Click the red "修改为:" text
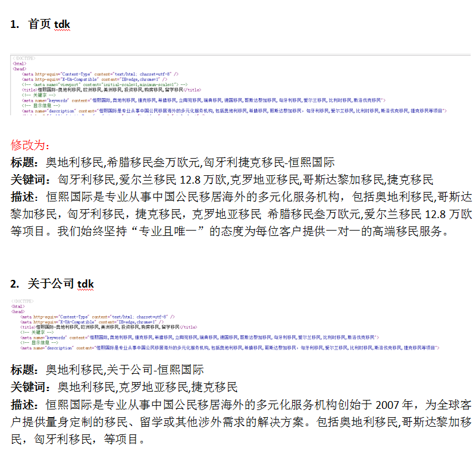 point(31,146)
